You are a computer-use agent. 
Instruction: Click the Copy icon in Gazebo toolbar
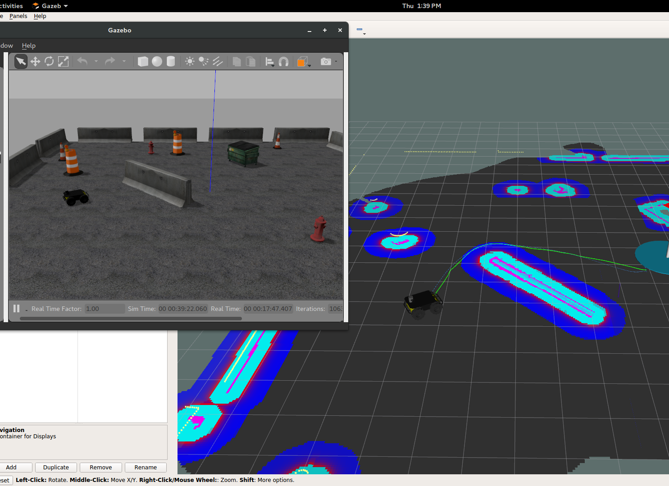coord(237,61)
